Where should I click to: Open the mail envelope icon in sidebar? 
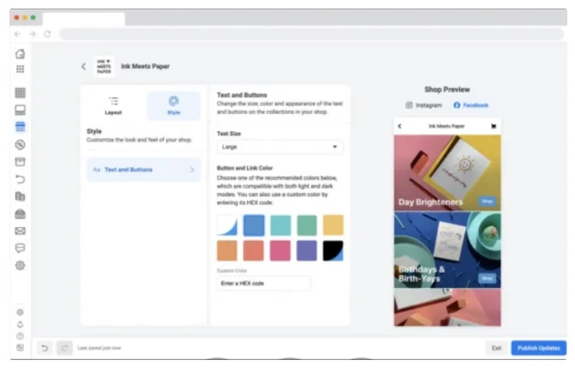[x=20, y=231]
